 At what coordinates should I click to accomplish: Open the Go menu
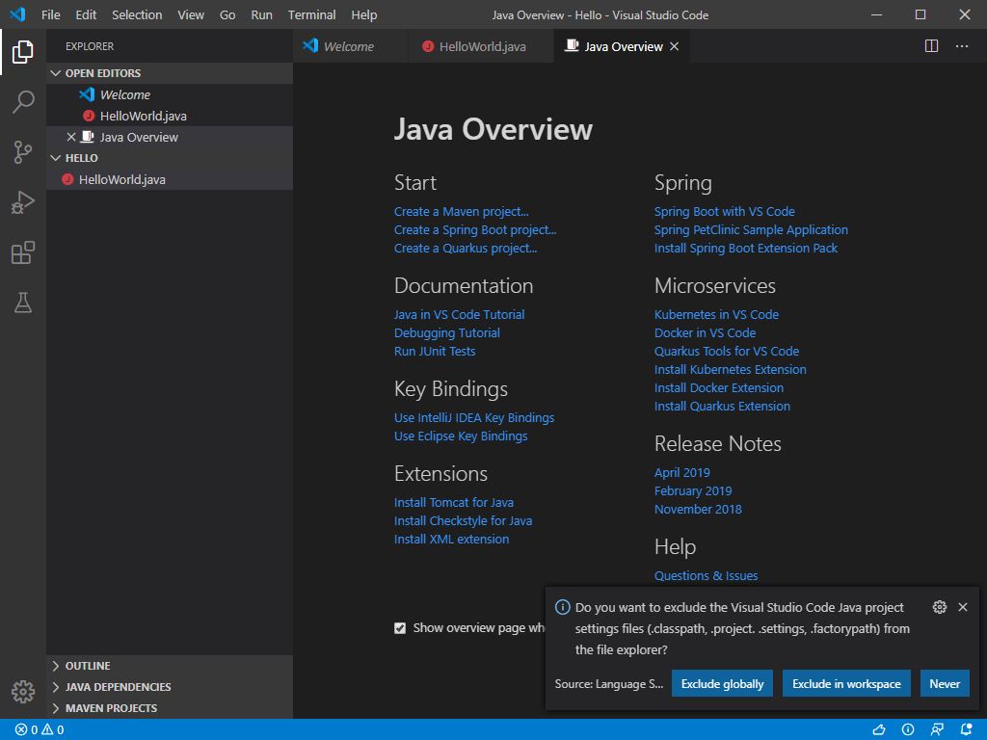[227, 14]
